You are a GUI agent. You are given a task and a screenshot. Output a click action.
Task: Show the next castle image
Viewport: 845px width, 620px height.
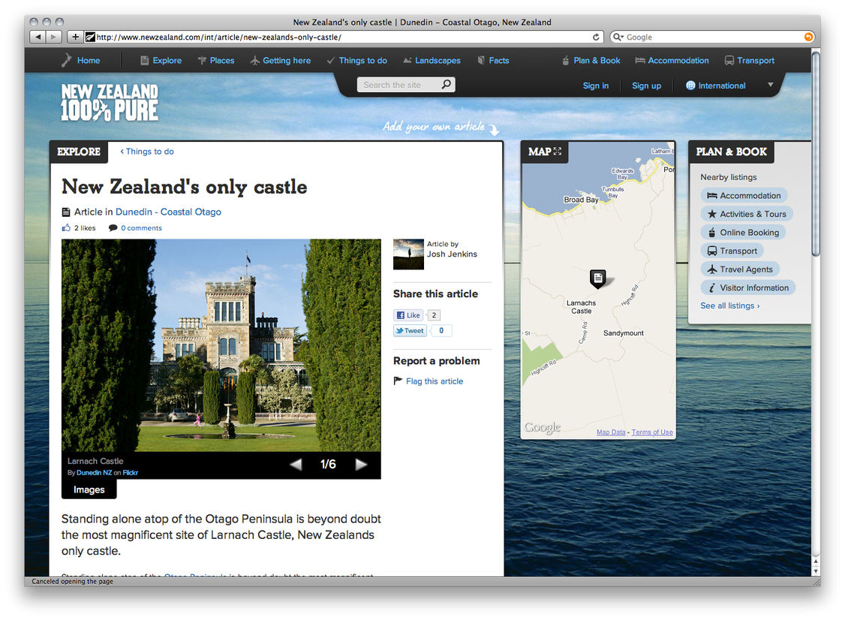(361, 465)
